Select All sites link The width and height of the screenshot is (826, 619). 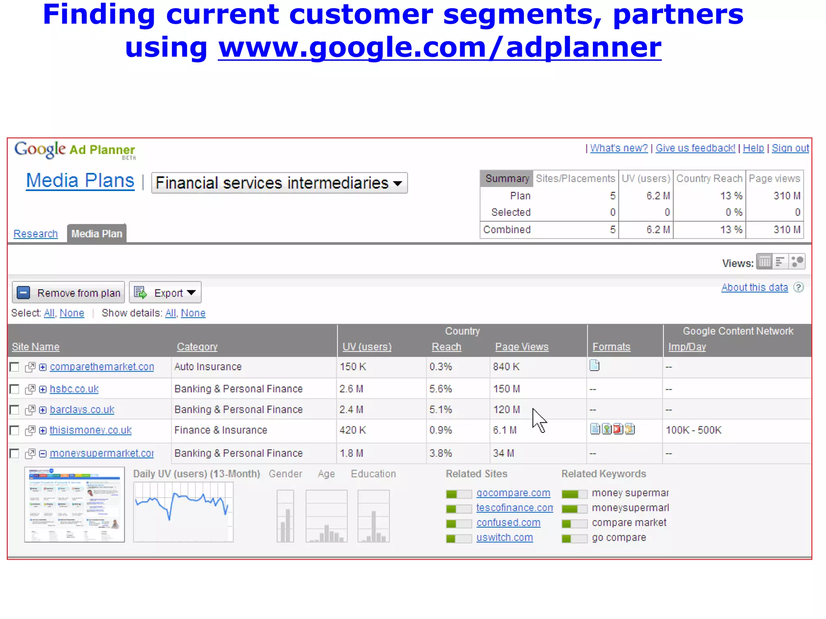coord(49,313)
